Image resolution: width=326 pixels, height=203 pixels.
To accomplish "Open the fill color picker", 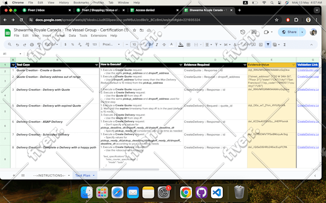I will (181, 44).
